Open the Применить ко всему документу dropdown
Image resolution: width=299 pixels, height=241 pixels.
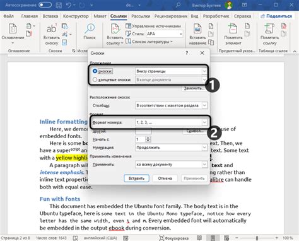click(x=171, y=164)
